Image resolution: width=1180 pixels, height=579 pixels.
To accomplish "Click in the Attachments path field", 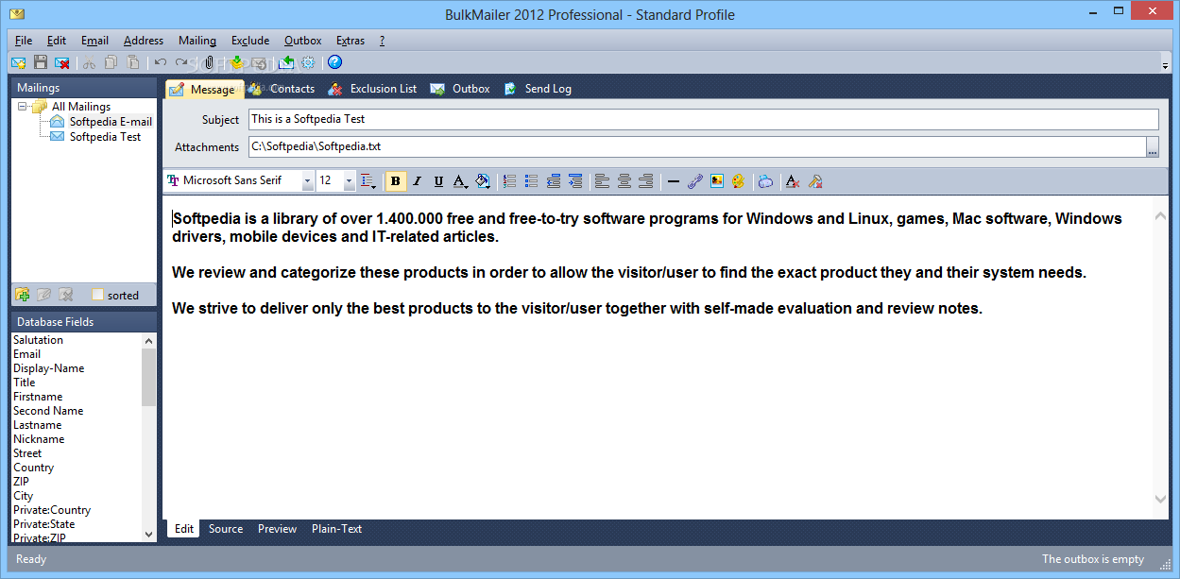I will pyautogui.click(x=697, y=147).
